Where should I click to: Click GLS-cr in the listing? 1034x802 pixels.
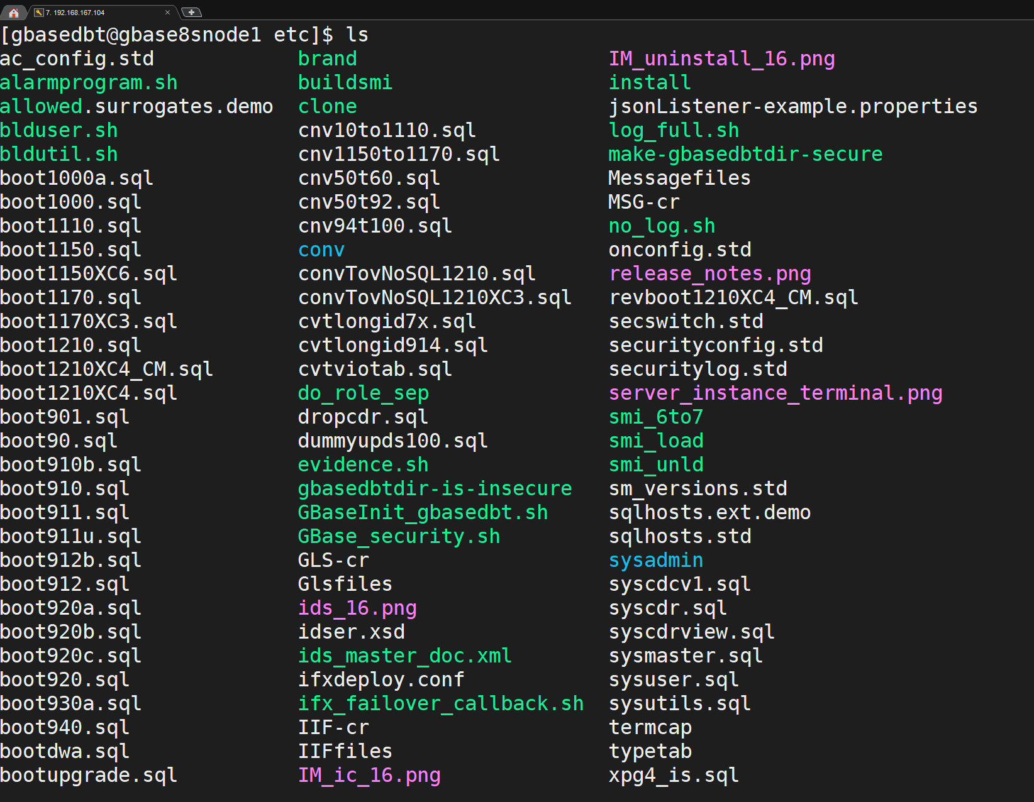click(333, 561)
